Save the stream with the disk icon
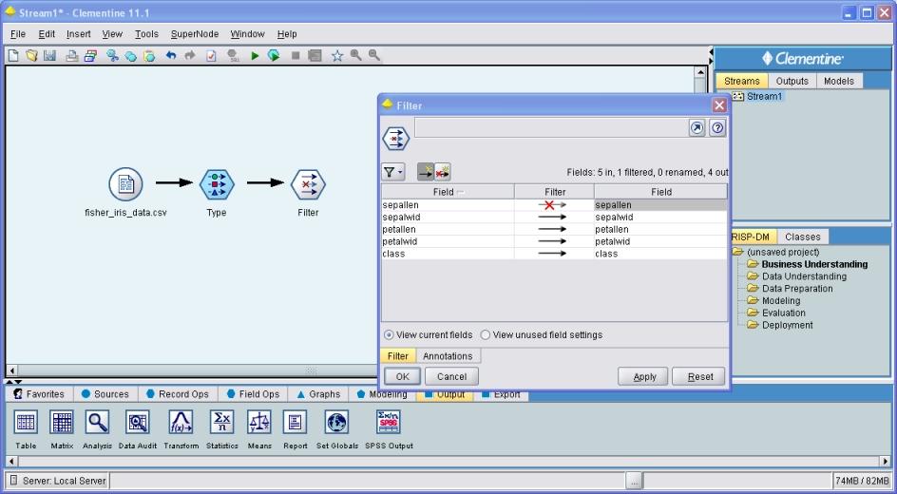This screenshot has width=897, height=494. click(x=49, y=55)
